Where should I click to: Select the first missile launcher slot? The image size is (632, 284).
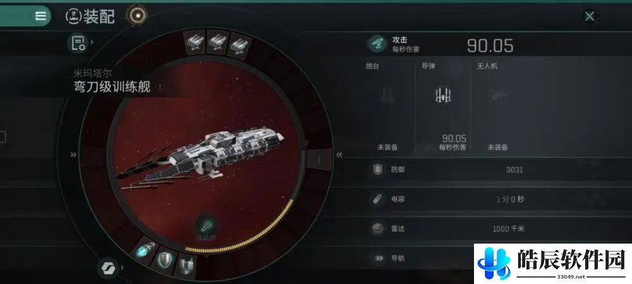(195, 42)
